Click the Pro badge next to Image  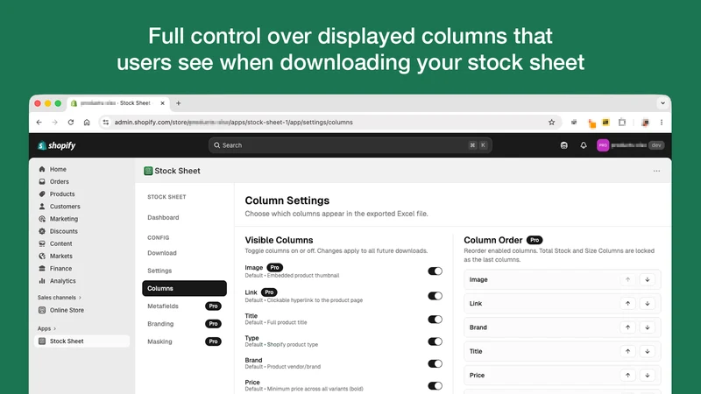point(274,268)
